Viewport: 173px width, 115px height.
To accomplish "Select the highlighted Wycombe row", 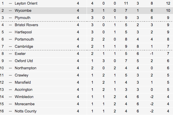I will click(x=86, y=11).
